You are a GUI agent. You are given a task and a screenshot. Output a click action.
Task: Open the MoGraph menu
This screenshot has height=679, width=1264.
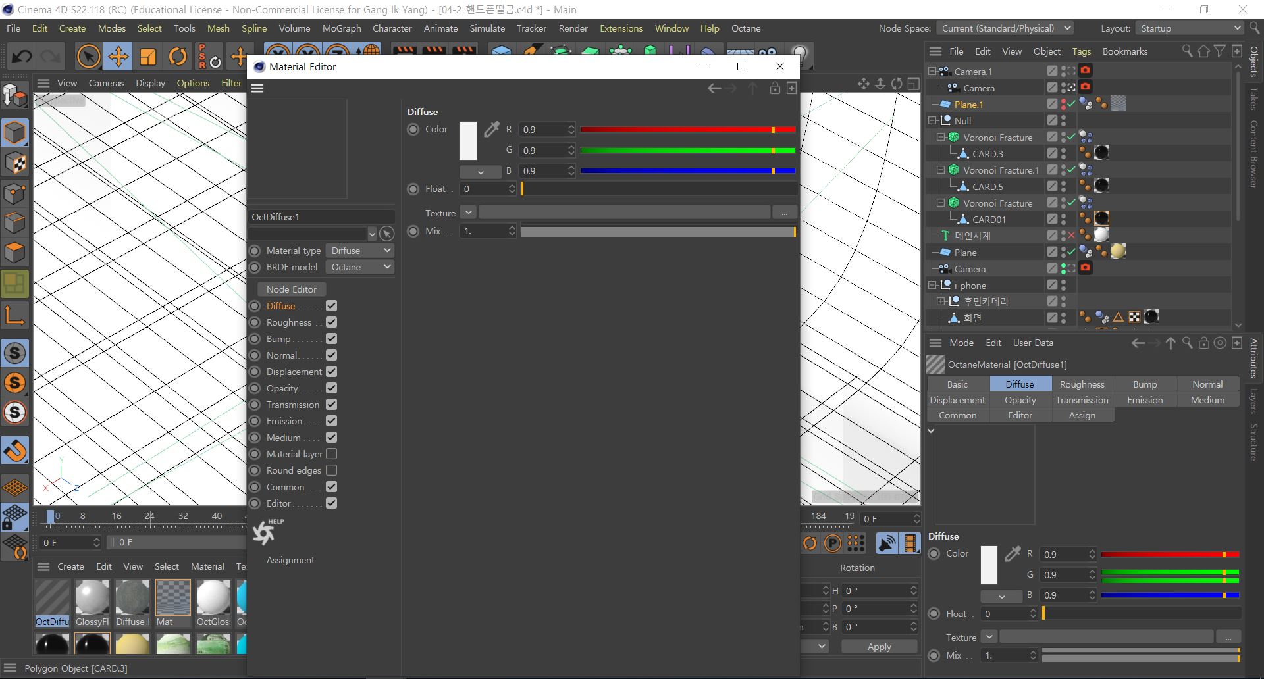click(341, 28)
